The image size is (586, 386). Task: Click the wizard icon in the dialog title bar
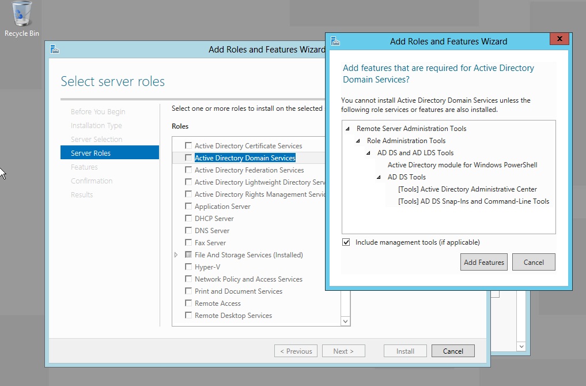coord(335,41)
